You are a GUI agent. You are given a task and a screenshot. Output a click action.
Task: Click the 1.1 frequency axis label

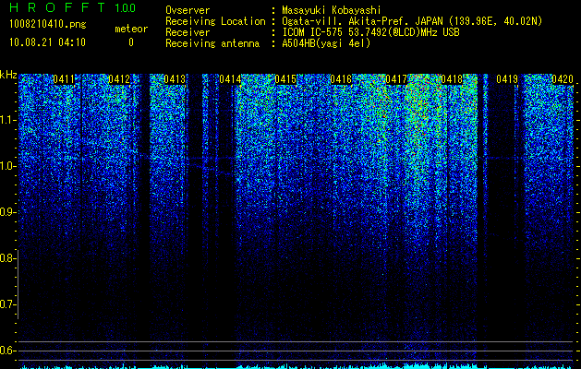point(7,120)
